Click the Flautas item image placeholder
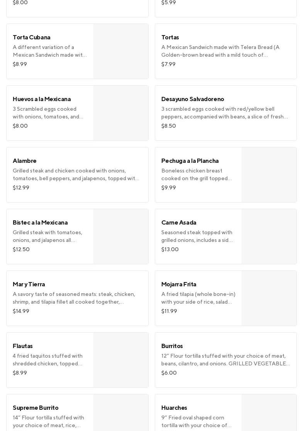Image resolution: width=303 pixels, height=431 pixels. [121, 360]
